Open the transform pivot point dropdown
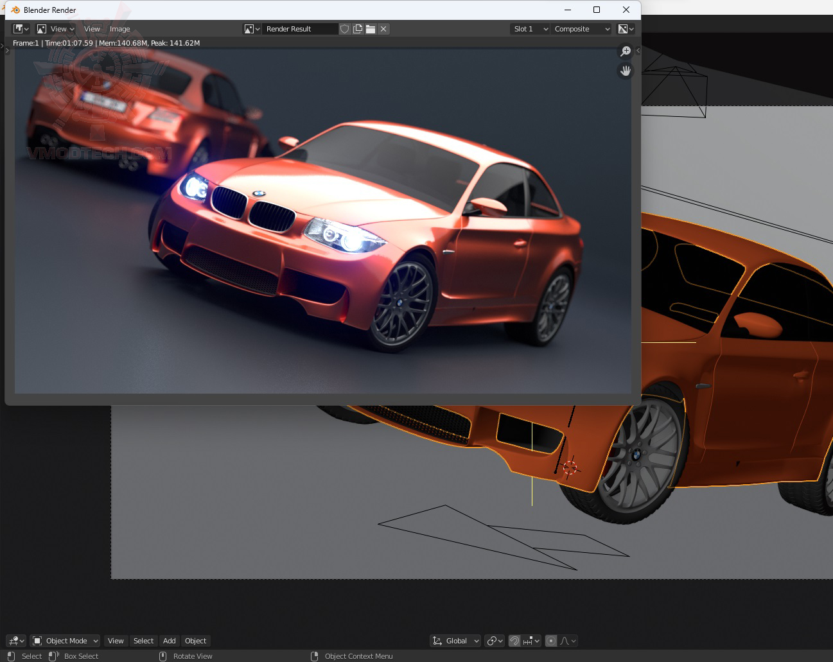The width and height of the screenshot is (833, 662). [x=495, y=641]
